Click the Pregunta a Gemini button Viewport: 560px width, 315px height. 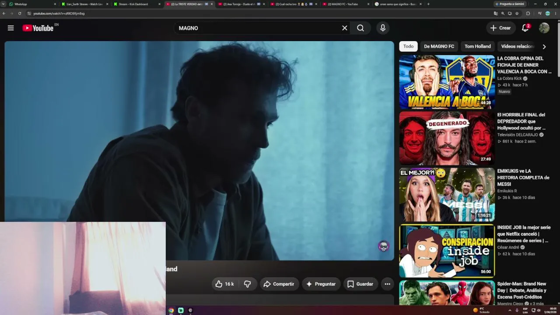pos(509,4)
